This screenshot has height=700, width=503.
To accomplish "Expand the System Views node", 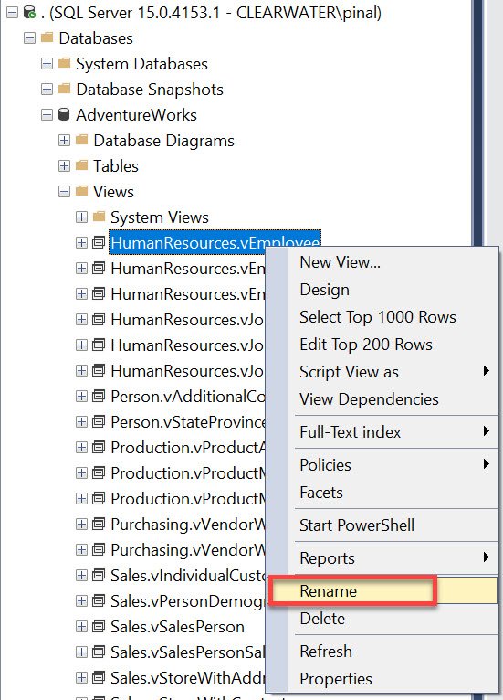I will point(81,217).
